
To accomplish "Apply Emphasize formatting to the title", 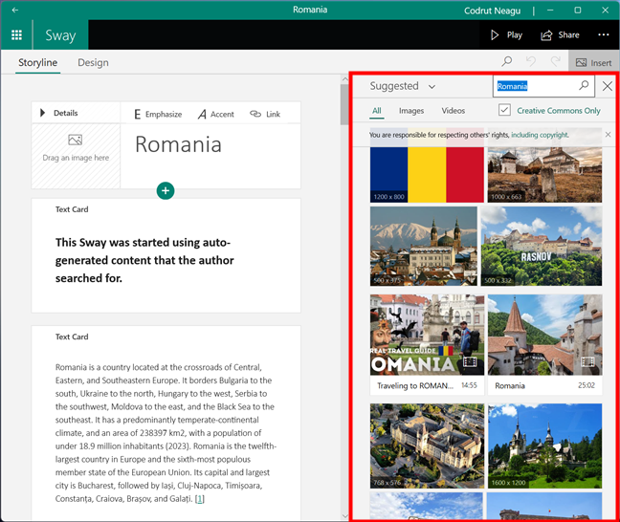I will pyautogui.click(x=158, y=114).
